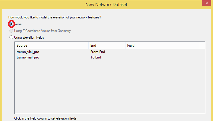Click divider between Source and End headers
The width and height of the screenshot is (213, 121).
point(88,46)
